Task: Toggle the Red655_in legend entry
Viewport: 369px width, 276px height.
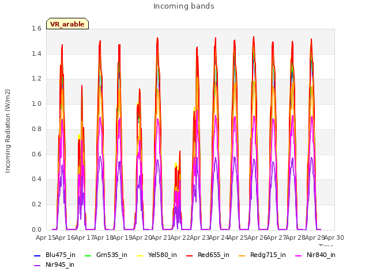Action: pyautogui.click(x=208, y=255)
